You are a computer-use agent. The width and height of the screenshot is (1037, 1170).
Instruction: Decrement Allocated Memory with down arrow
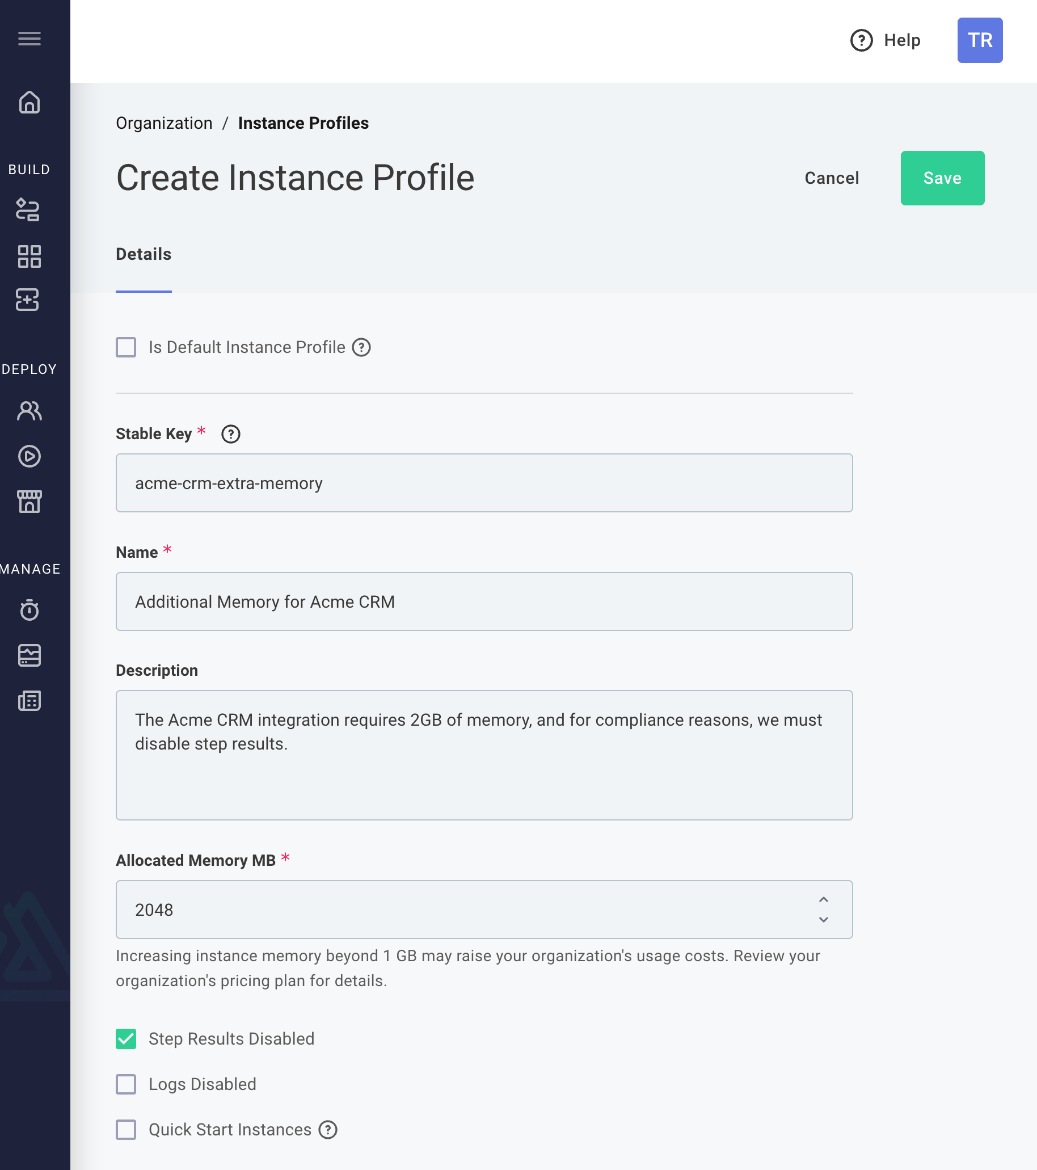tap(824, 920)
